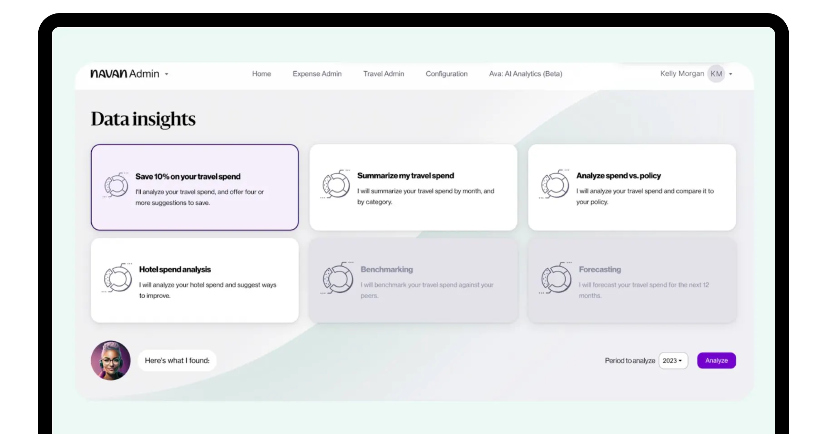Select the Summarize my travel spend card title
Viewport: 827px width, 434px height.
click(x=405, y=176)
